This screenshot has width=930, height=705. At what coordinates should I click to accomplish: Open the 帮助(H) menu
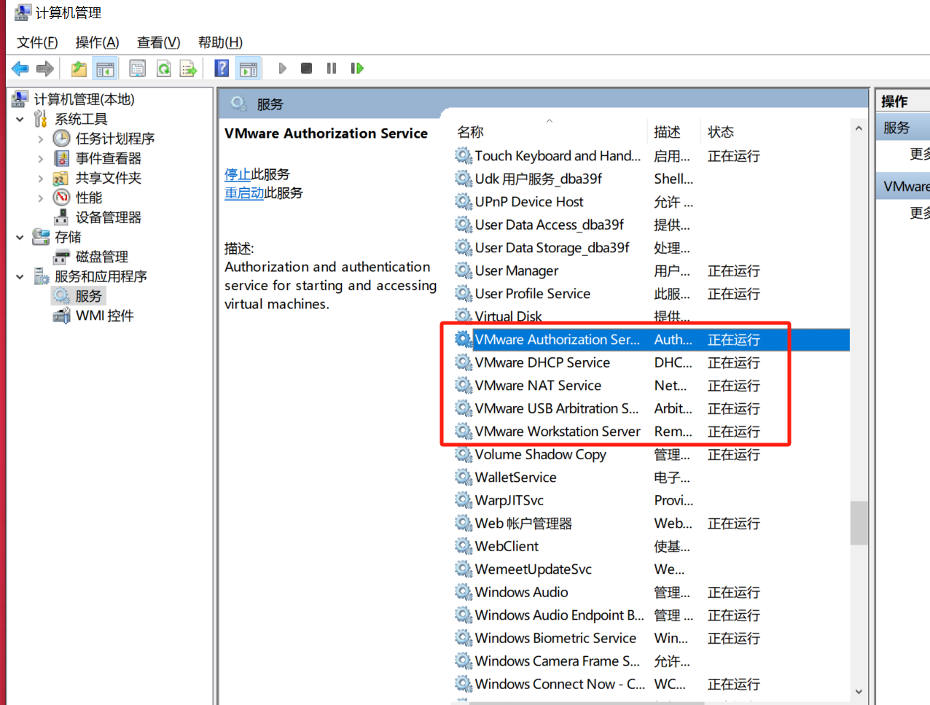[x=220, y=42]
